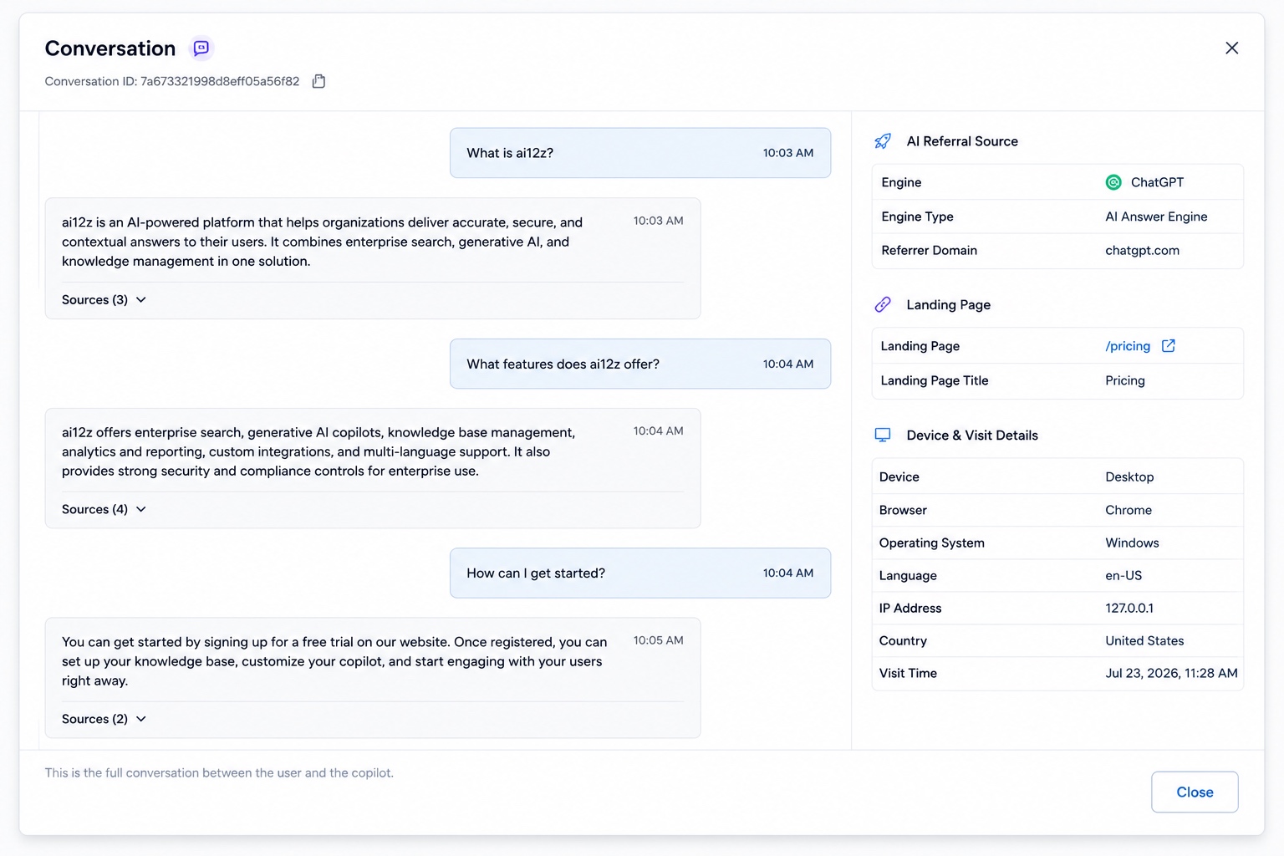The height and width of the screenshot is (856, 1284).
Task: Click the 'en-US' language value
Action: pyautogui.click(x=1123, y=576)
